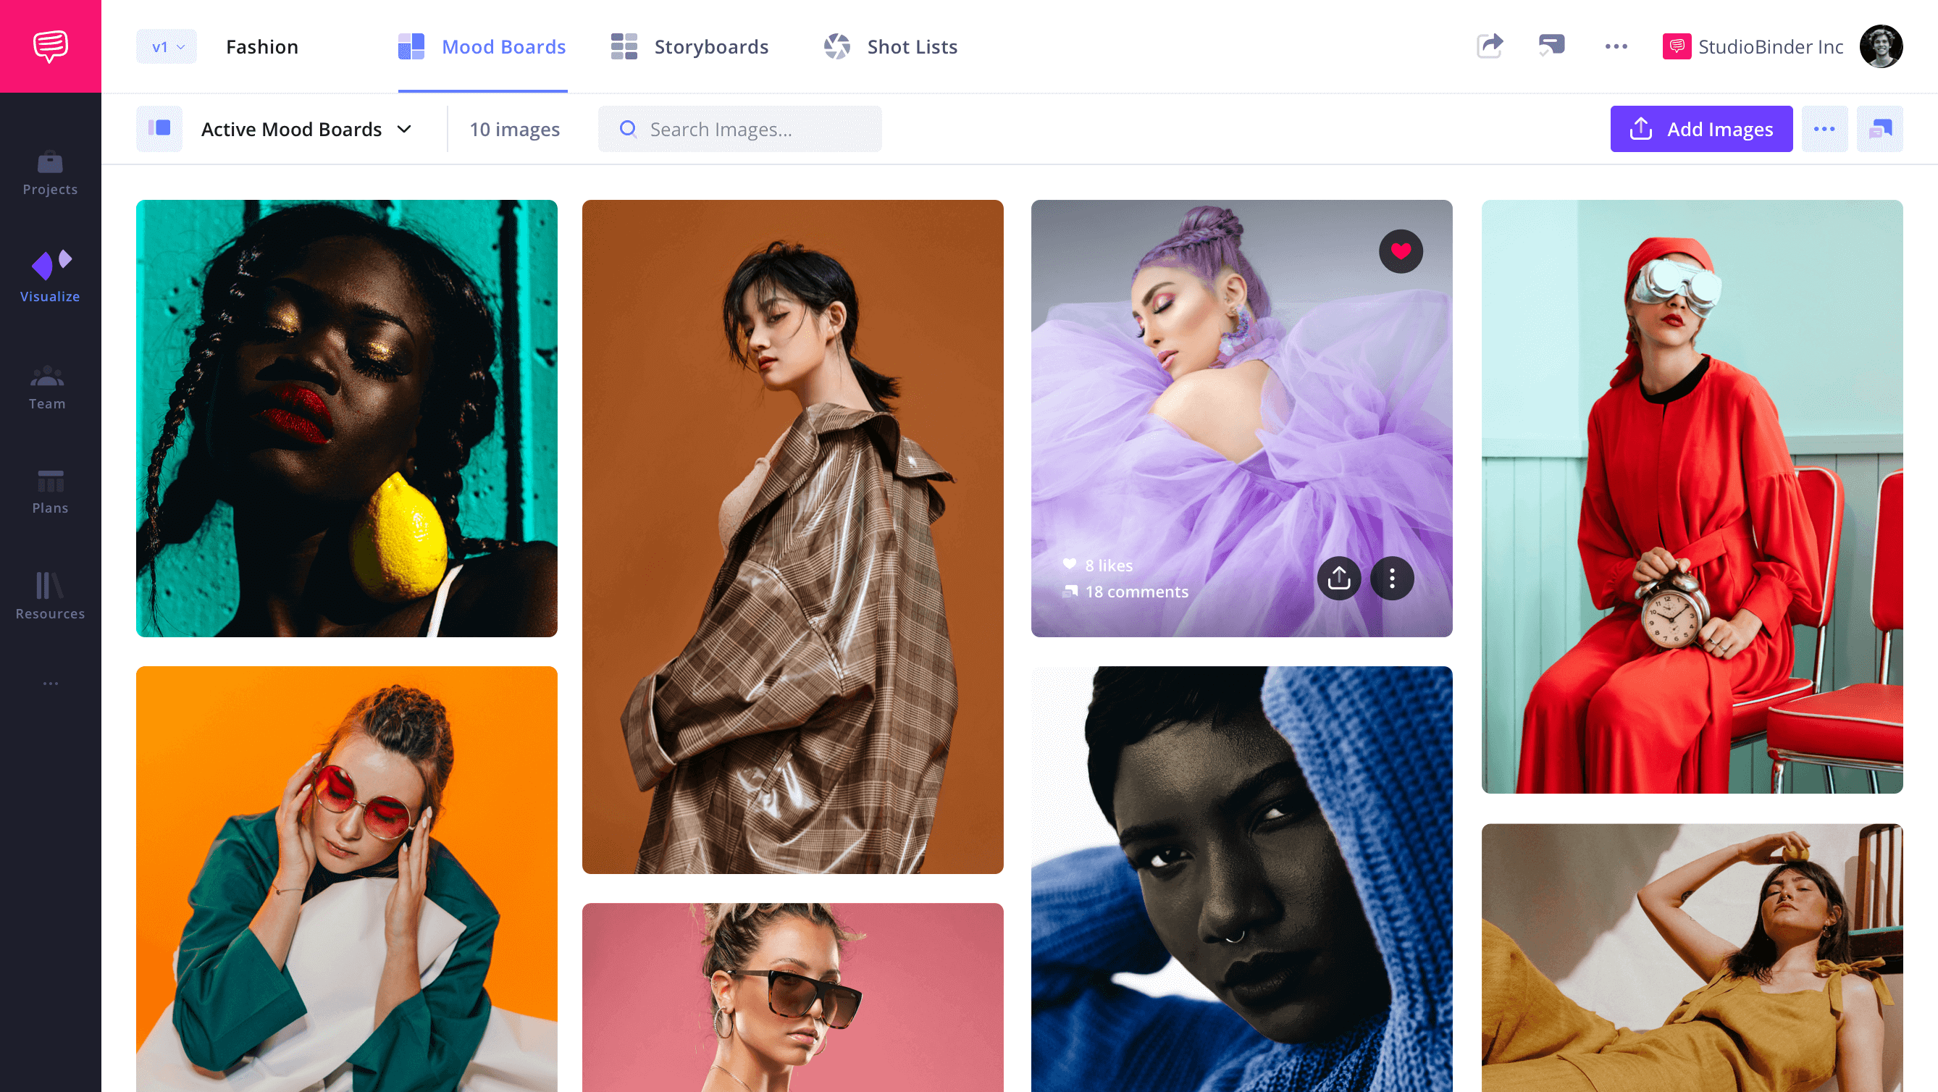Expand the three-dot menu next to Add Images

point(1825,128)
